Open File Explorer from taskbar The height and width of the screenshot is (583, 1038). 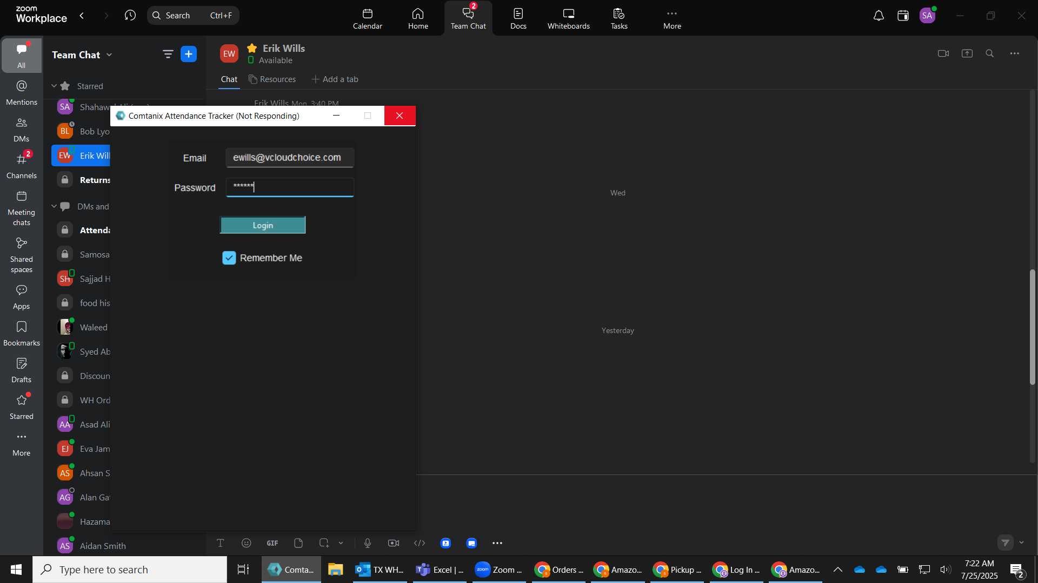click(x=335, y=570)
